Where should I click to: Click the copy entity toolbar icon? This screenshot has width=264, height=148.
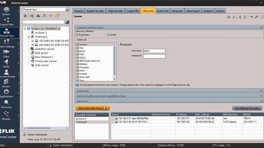click(x=38, y=16)
